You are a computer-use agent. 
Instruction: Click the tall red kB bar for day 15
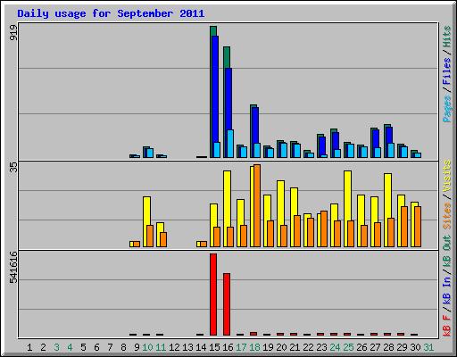pos(213,295)
